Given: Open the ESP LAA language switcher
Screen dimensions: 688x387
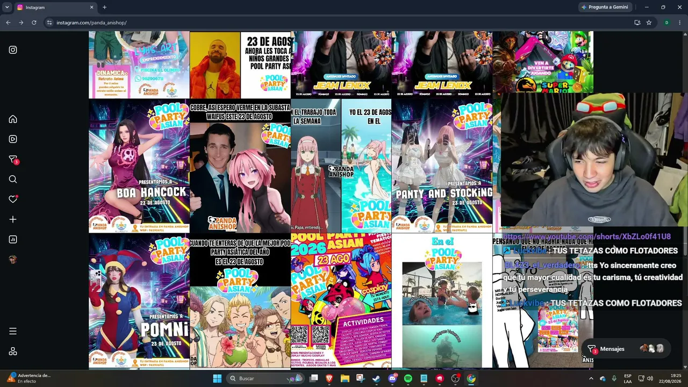Looking at the screenshot, I should [628, 378].
